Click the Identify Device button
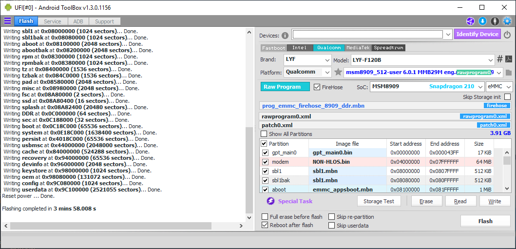 pos(478,34)
